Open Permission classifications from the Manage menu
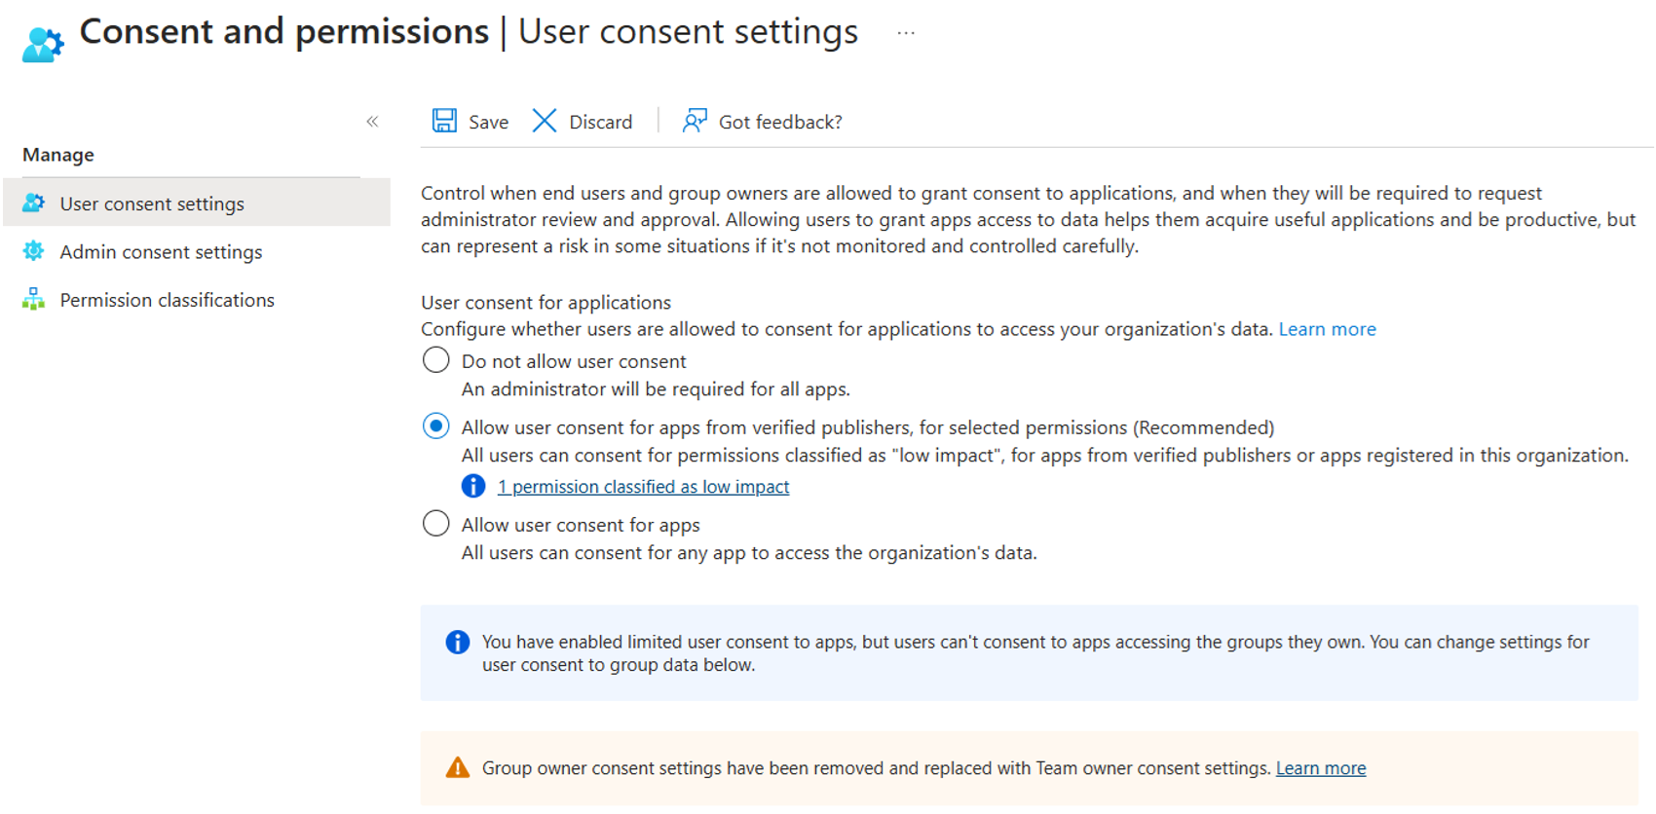This screenshot has width=1656, height=814. pos(167,299)
